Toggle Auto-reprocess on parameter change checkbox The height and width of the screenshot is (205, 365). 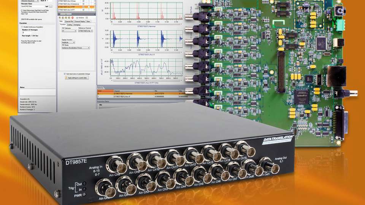(x=65, y=74)
